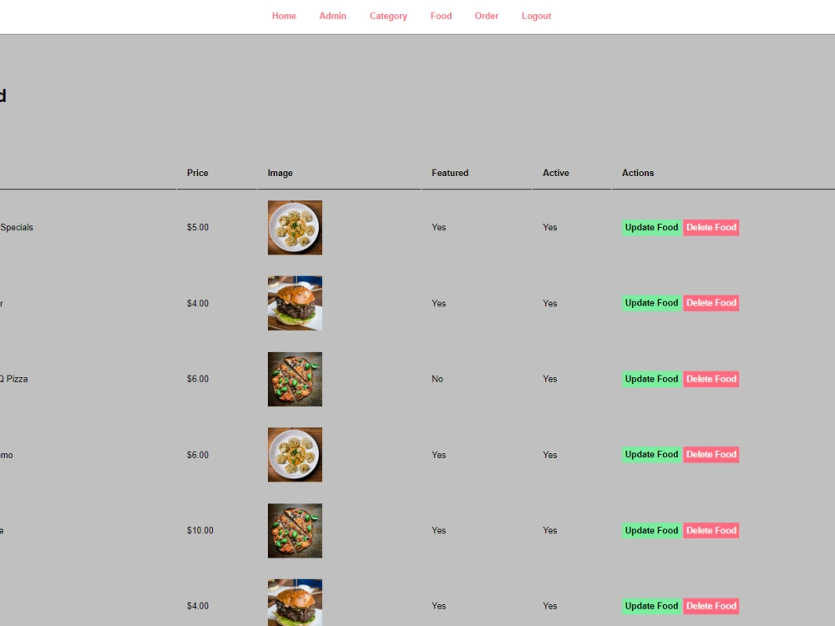Update the last $4.00 burger at bottom

(651, 606)
